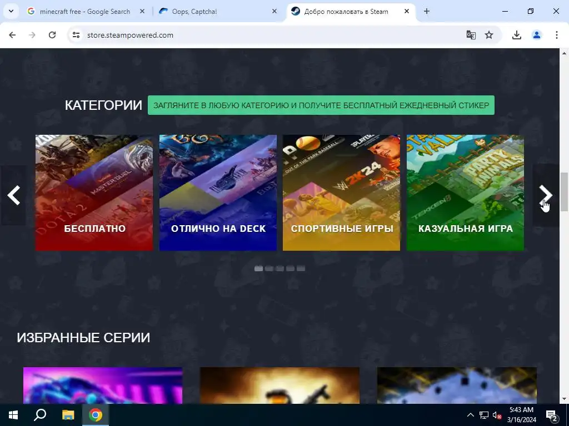
Task: Click the page vertical scrollbar thumb
Action: click(x=564, y=192)
